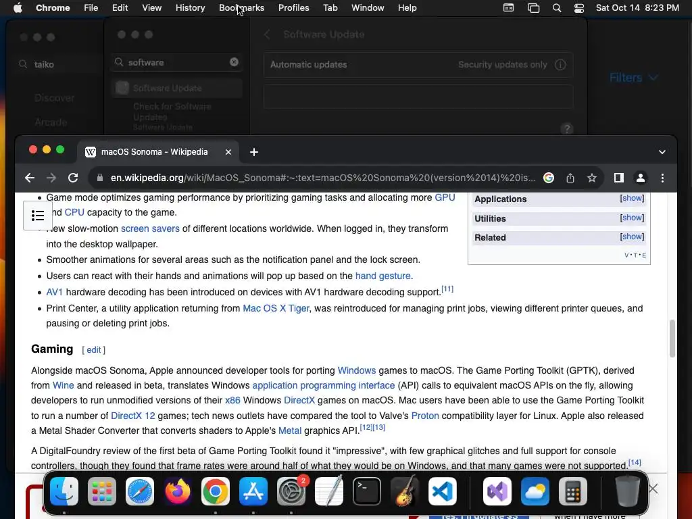The width and height of the screenshot is (692, 519).
Task: Click citation reference [11]
Action: (x=447, y=289)
